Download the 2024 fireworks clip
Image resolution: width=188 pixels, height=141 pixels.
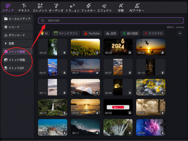[x=130, y=53]
